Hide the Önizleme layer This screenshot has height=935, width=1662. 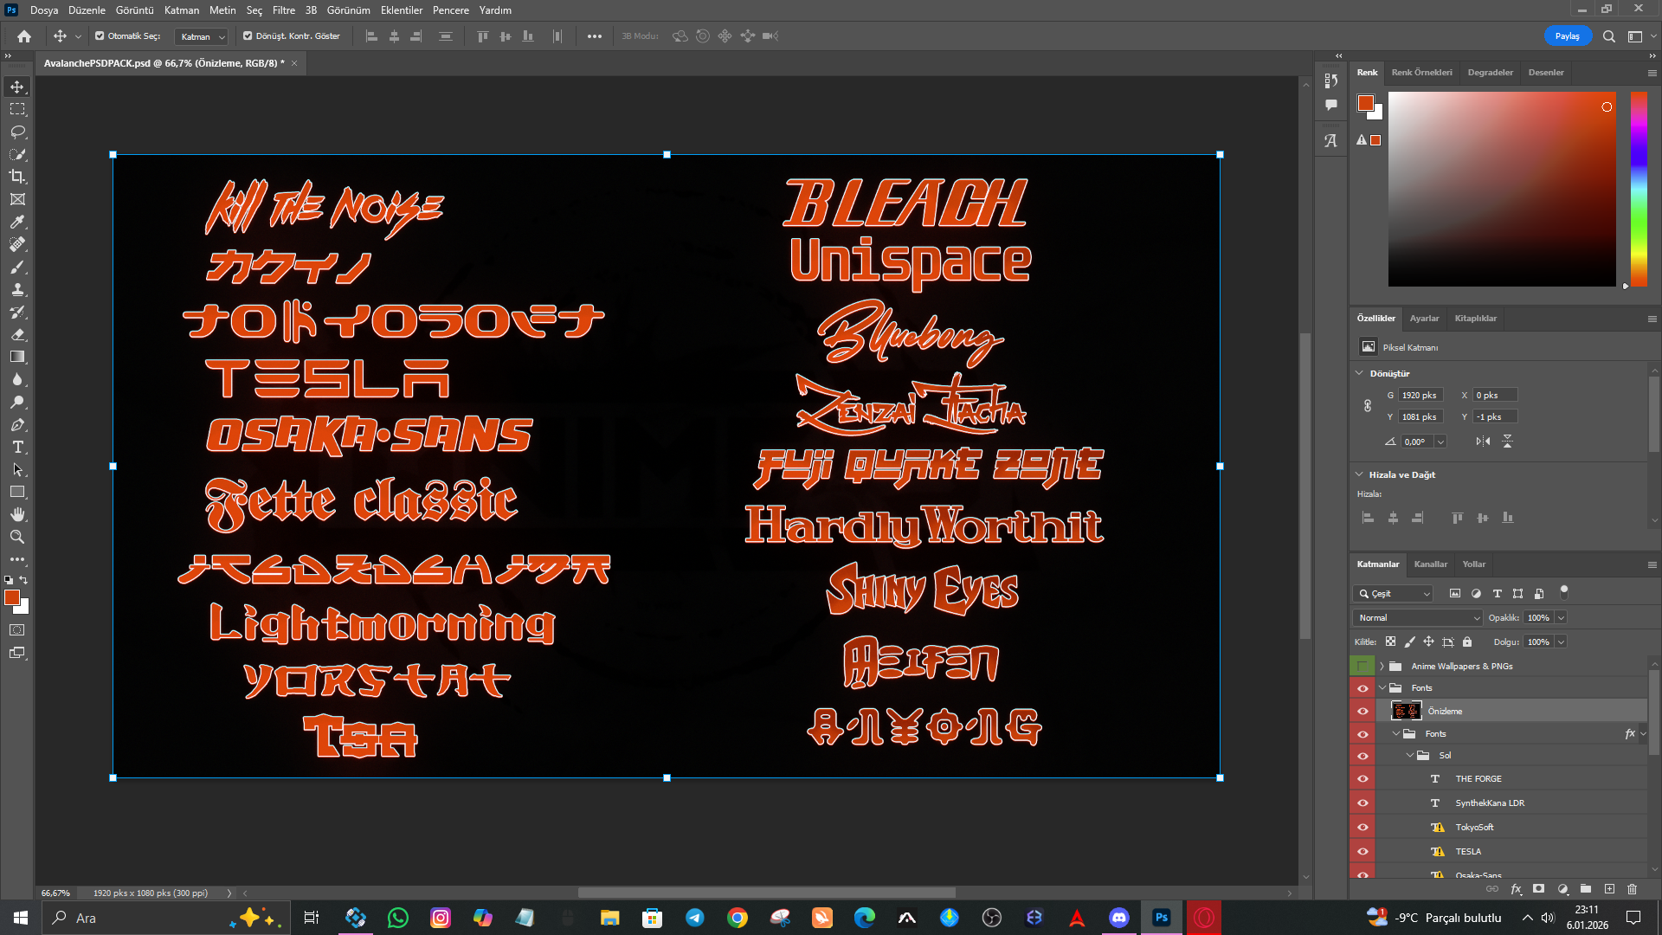[1362, 712]
